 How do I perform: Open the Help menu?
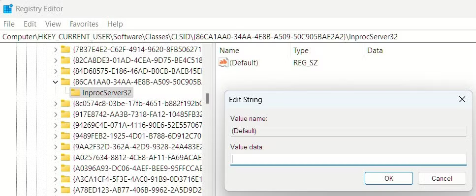pos(115,24)
